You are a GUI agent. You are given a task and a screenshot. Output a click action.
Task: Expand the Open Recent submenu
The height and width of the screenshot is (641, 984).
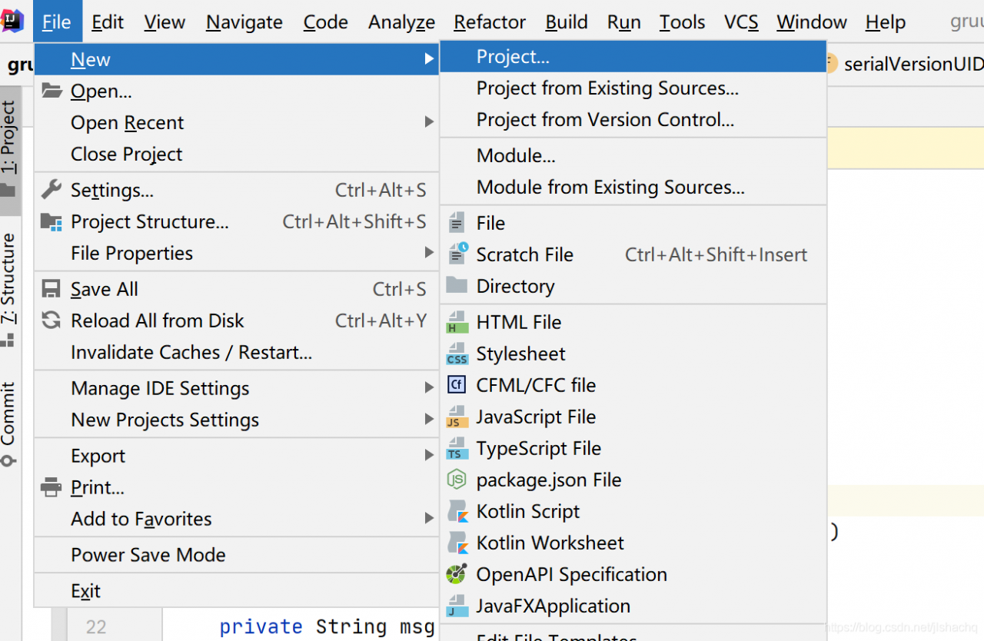(x=428, y=122)
